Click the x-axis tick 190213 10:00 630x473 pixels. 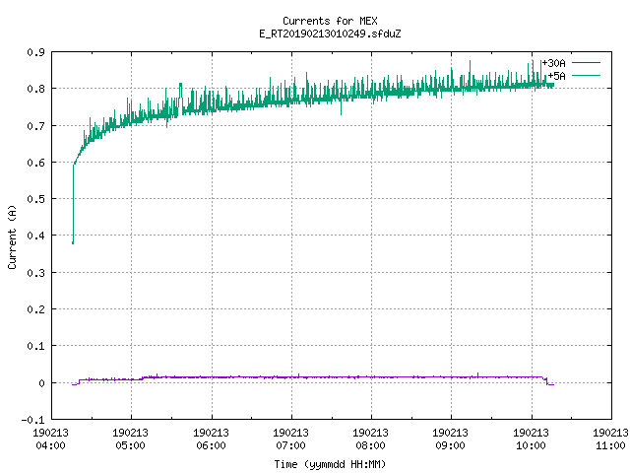pyautogui.click(x=531, y=439)
